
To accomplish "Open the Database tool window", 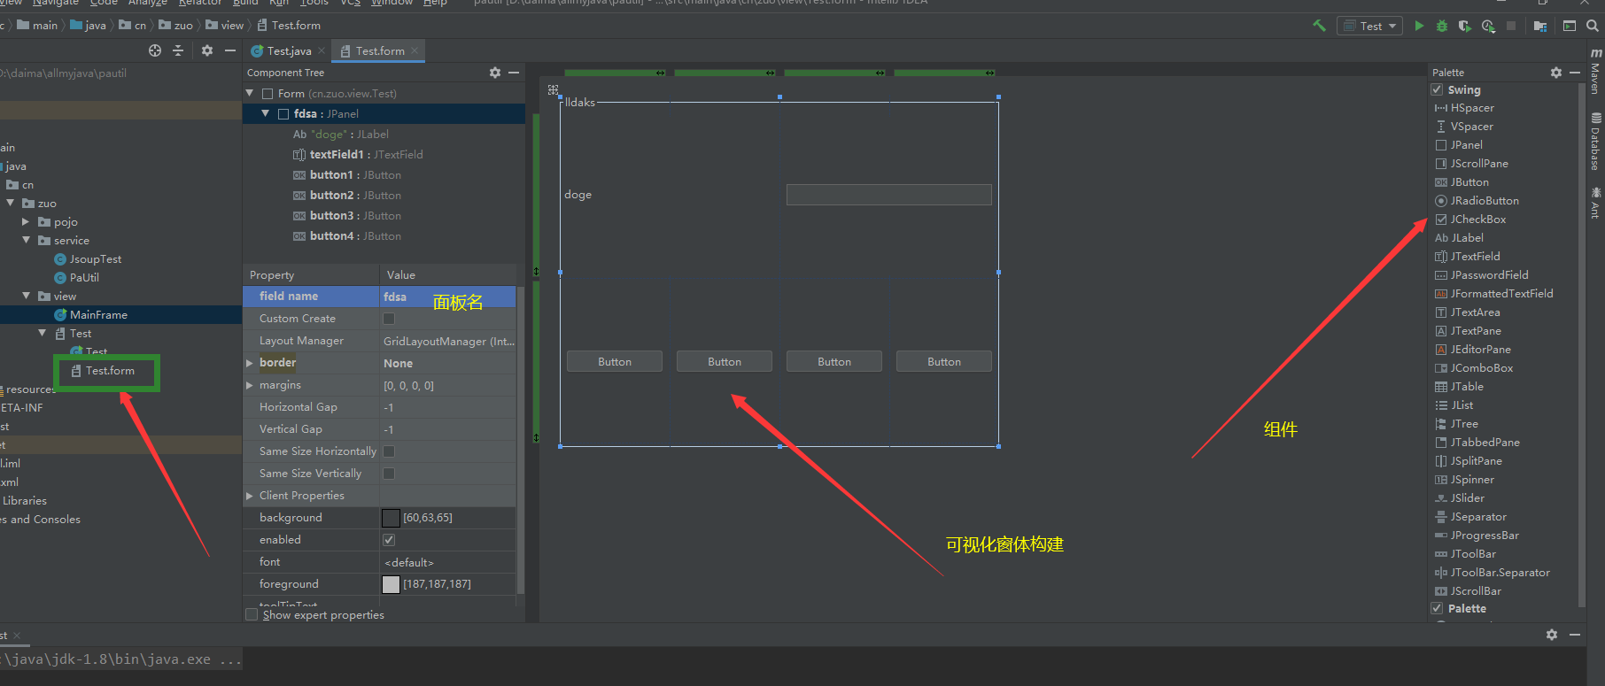I will click(x=1595, y=142).
